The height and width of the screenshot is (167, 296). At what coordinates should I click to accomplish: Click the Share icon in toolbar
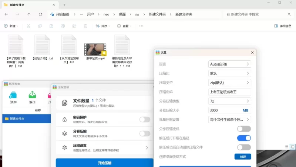tap(74, 26)
